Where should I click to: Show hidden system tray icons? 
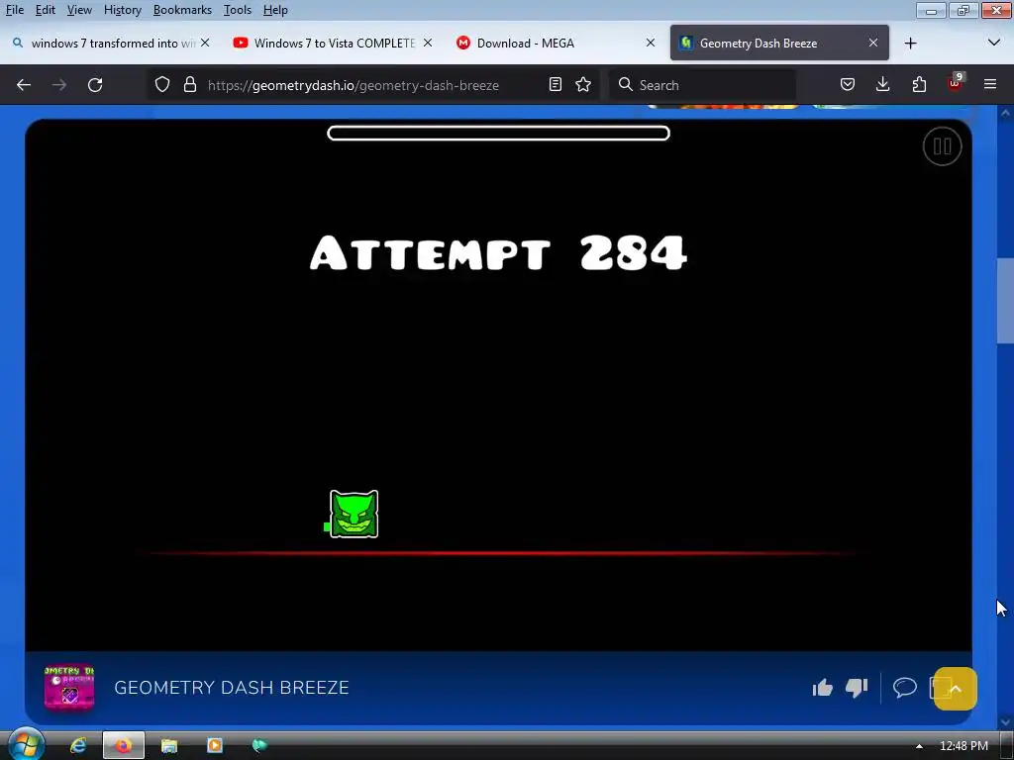point(918,746)
